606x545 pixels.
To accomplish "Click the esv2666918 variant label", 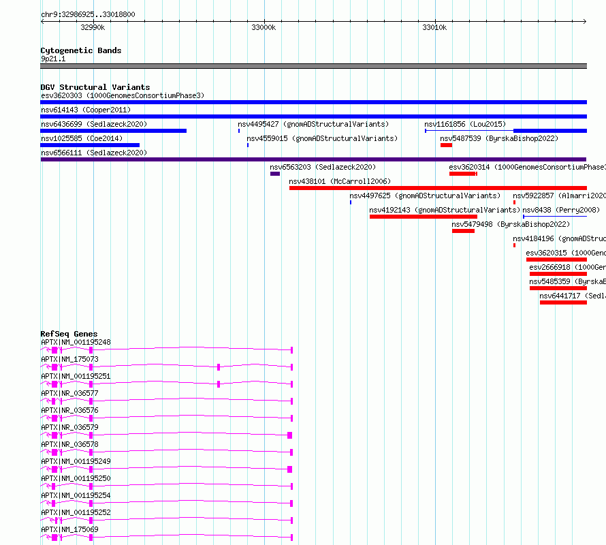I will (567, 267).
